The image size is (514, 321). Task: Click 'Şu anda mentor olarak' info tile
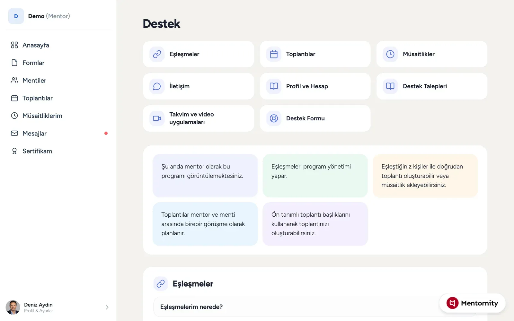point(205,176)
